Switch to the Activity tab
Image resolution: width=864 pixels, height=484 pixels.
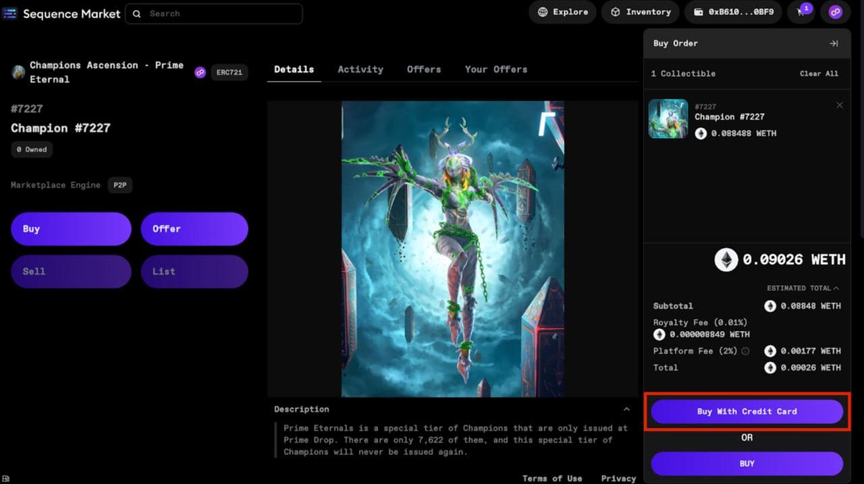360,69
